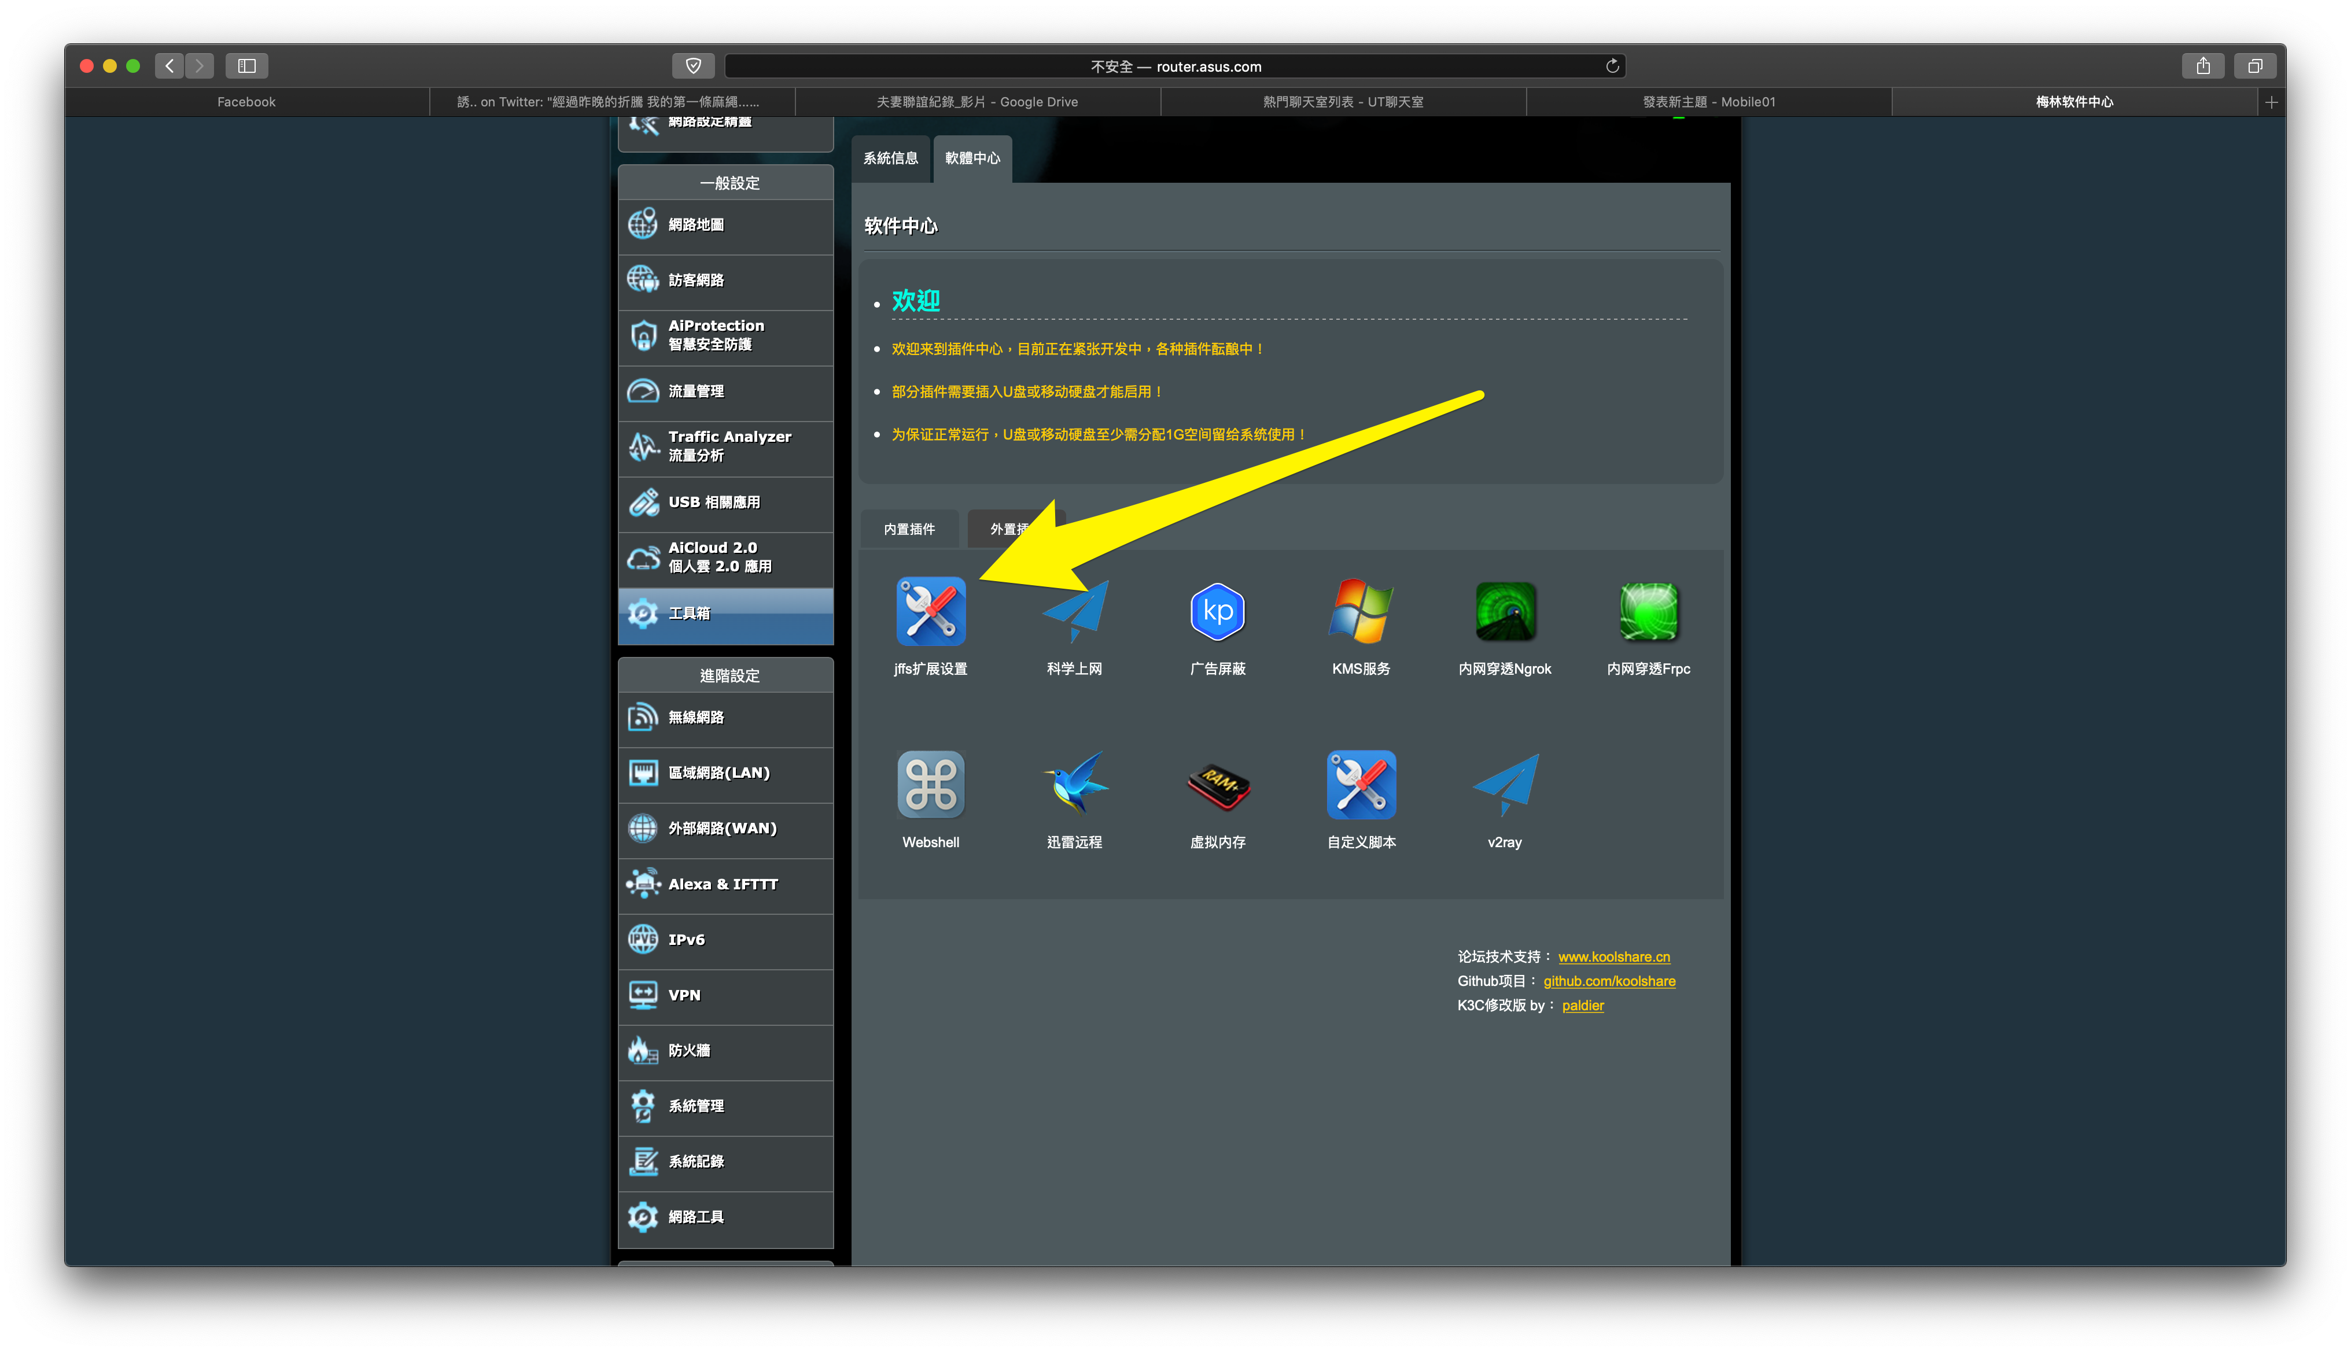Switch to the Mobile01 browser tab
2351x1352 pixels.
(x=1708, y=102)
